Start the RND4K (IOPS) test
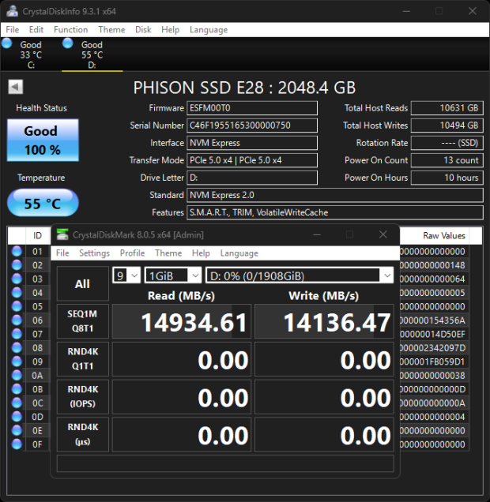Image resolution: width=490 pixels, height=502 pixels. (83, 397)
